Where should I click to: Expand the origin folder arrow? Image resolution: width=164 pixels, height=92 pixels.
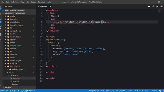pyautogui.click(x=6, y=16)
